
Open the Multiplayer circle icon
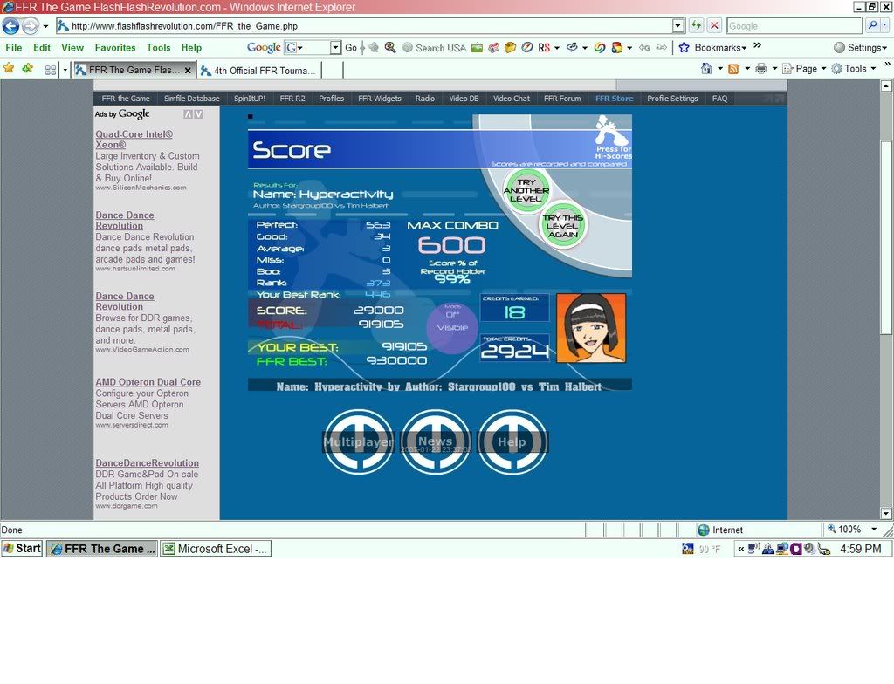pyautogui.click(x=358, y=442)
